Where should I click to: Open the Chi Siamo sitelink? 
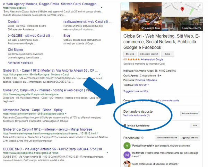(x=15, y=50)
